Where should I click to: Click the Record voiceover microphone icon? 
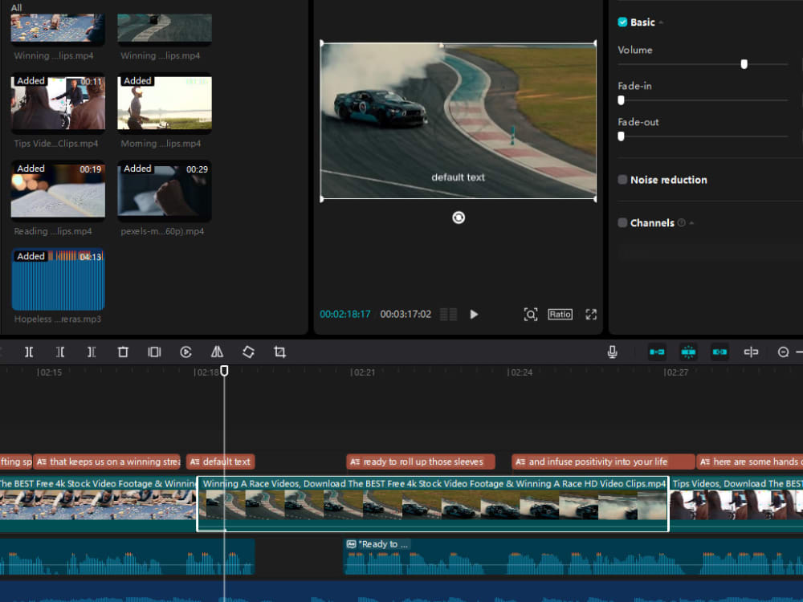click(613, 352)
